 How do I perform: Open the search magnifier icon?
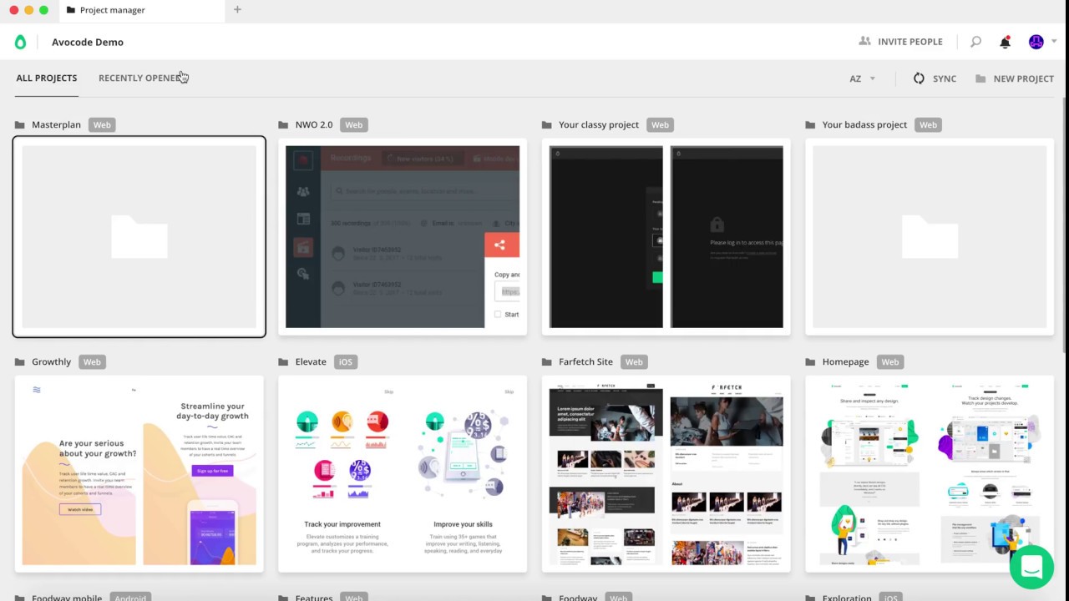click(975, 42)
